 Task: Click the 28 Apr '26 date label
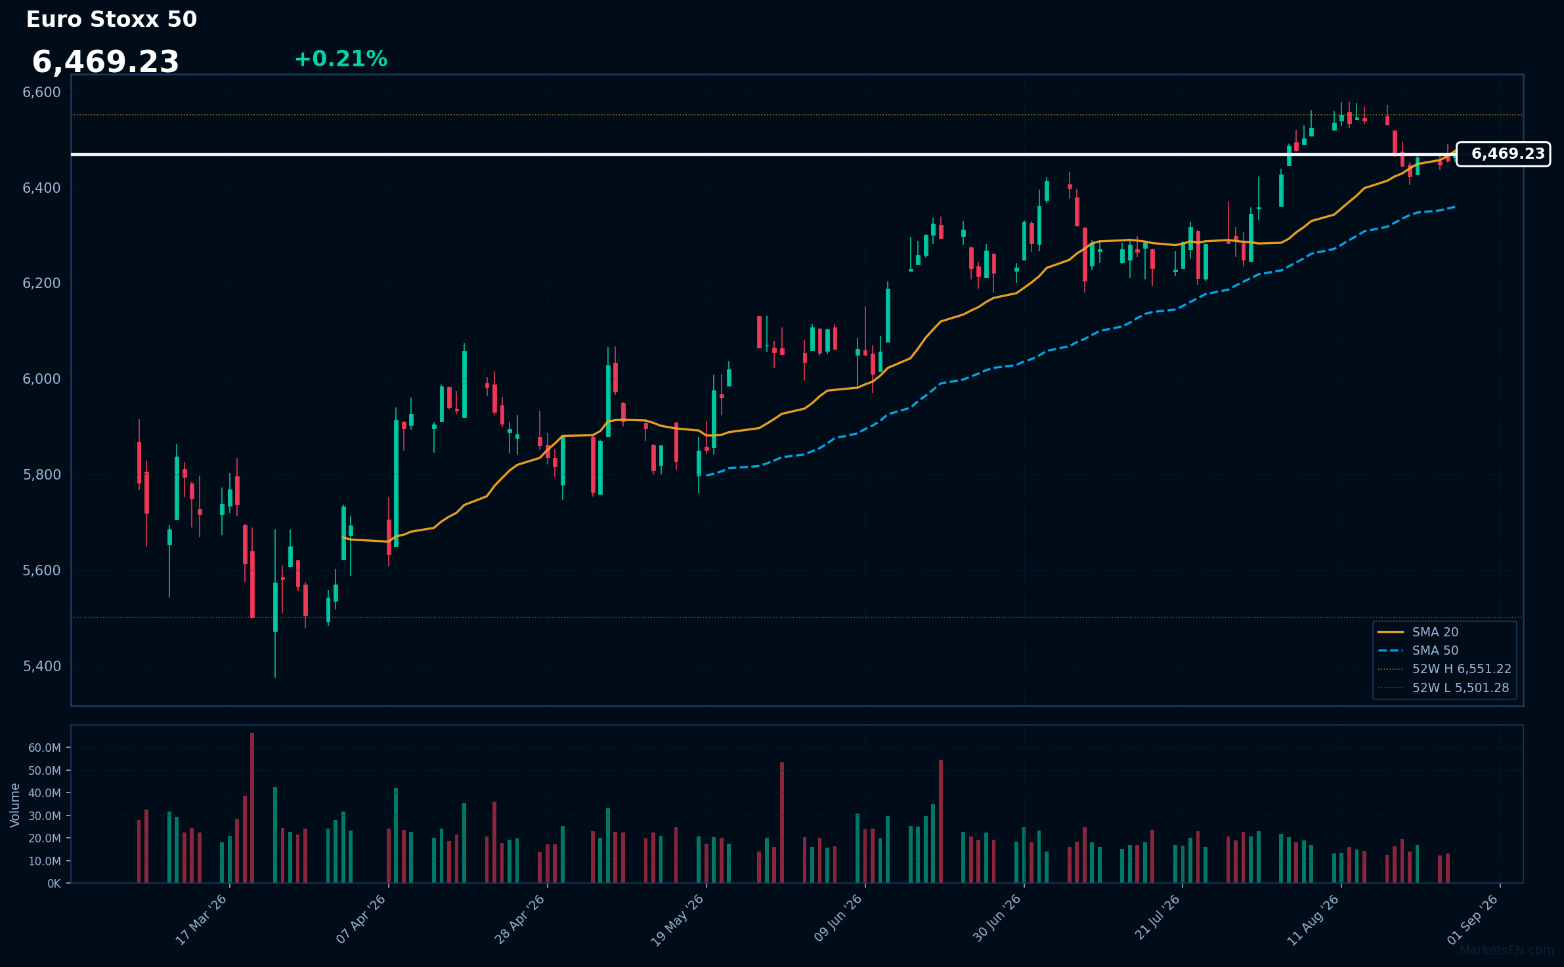pos(520,920)
